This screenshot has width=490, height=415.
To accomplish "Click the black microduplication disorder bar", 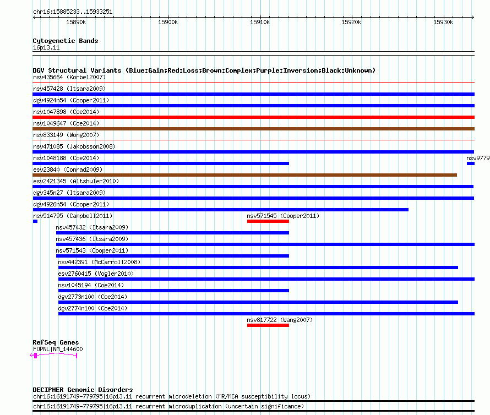I will (x=253, y=411).
